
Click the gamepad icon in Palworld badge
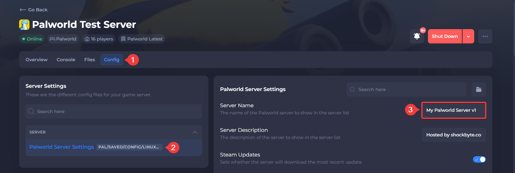pyautogui.click(x=52, y=39)
